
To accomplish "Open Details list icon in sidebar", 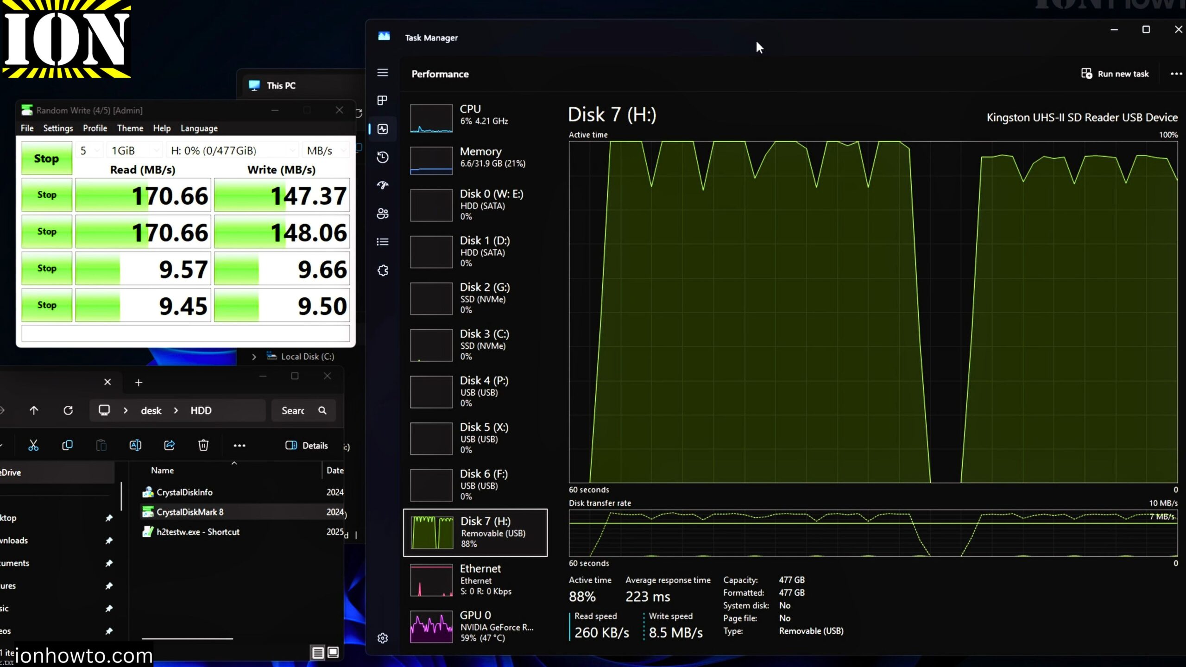I will tap(382, 242).
